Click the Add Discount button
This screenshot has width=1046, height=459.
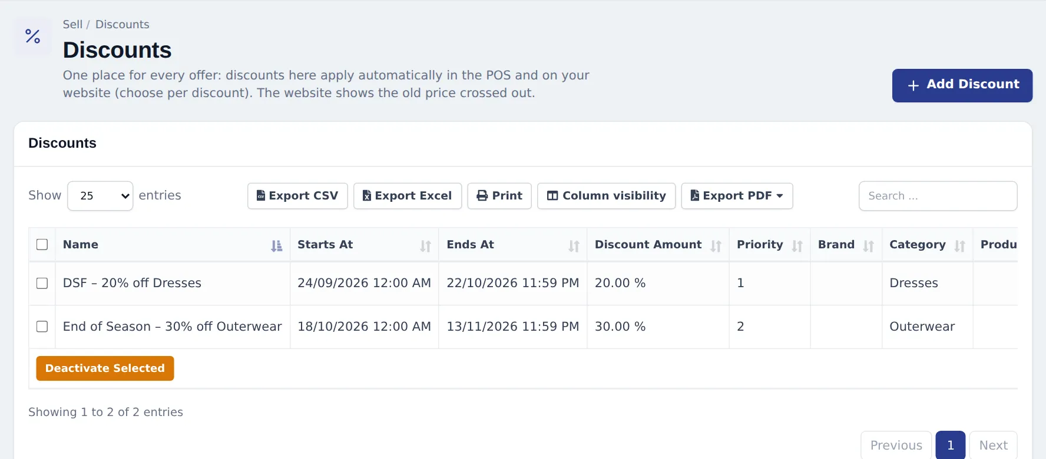point(962,85)
